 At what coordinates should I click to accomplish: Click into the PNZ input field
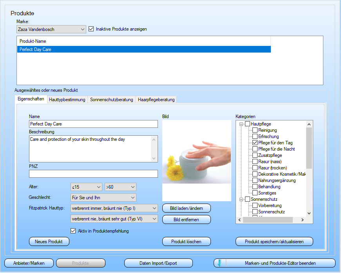93,174
